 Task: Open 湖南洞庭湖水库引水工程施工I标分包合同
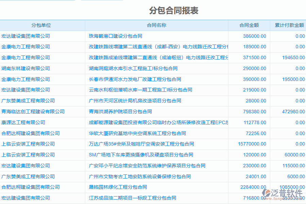[128, 68]
